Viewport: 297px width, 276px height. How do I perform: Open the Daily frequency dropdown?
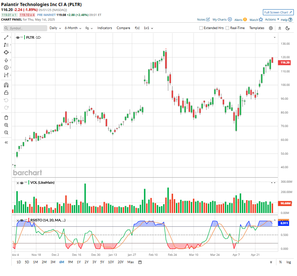pos(55,28)
